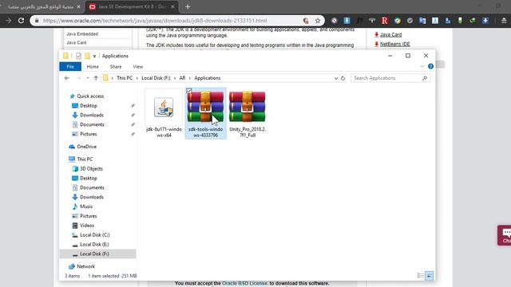The image size is (511, 287).
Task: Expand the ribbon chevron
Action: (x=422, y=66)
